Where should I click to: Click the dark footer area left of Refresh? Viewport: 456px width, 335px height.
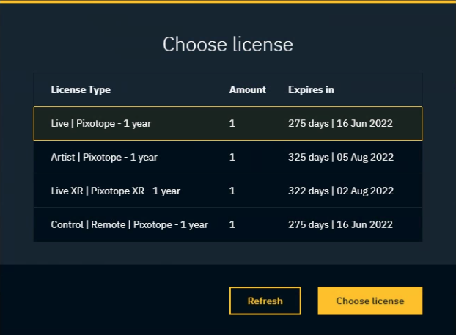[x=110, y=301]
